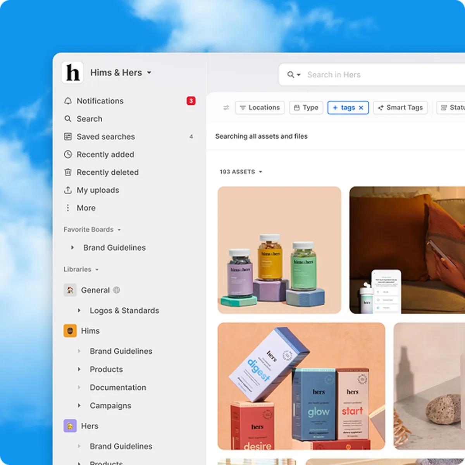Click the Searching all assets and files text
Viewport: 465px width, 465px height.
click(x=261, y=136)
